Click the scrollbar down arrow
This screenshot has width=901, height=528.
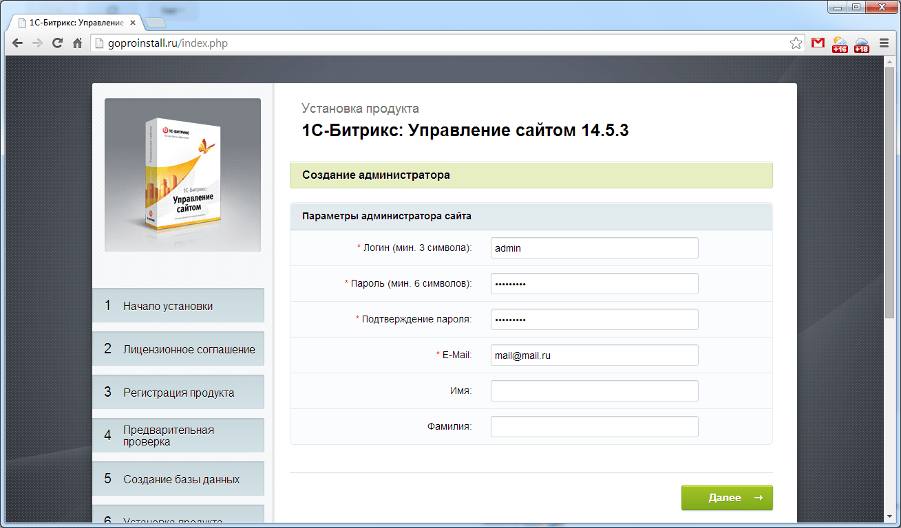[889, 516]
